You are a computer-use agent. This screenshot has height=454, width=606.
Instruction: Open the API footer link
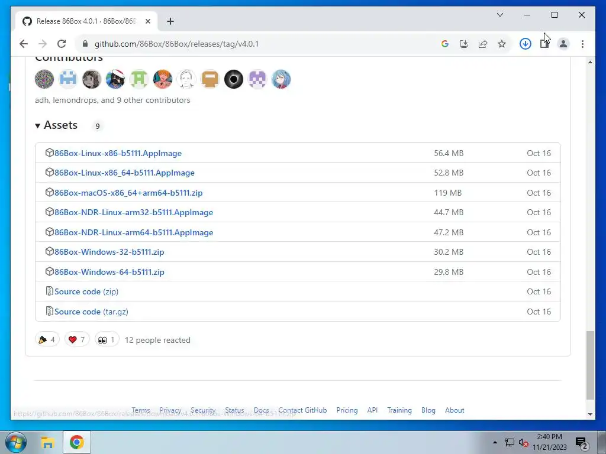coord(372,410)
